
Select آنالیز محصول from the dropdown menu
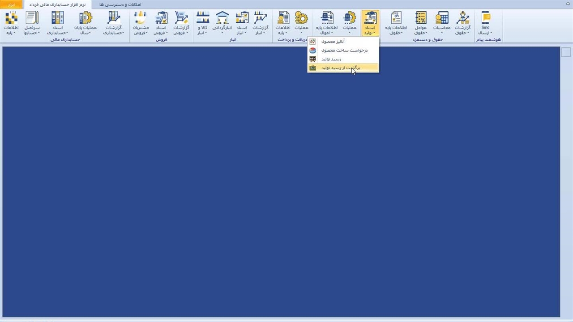coord(333,42)
